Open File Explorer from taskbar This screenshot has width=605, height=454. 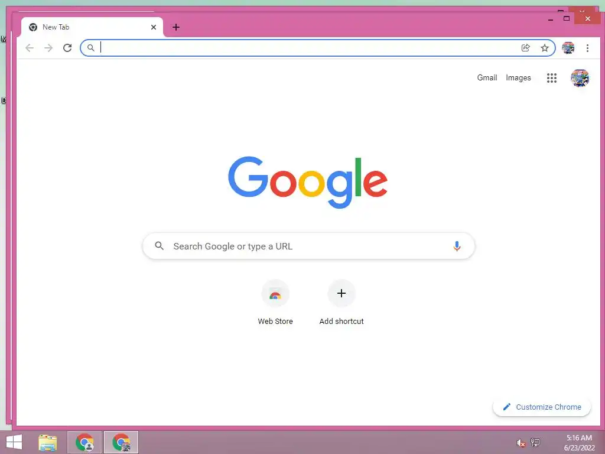[48, 442]
